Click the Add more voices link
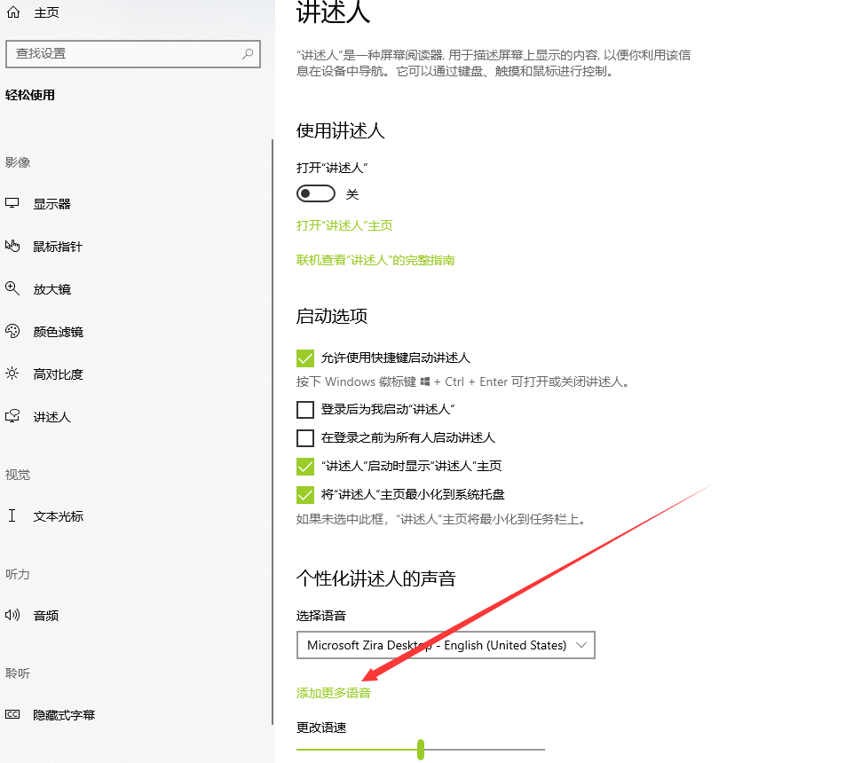 point(334,693)
